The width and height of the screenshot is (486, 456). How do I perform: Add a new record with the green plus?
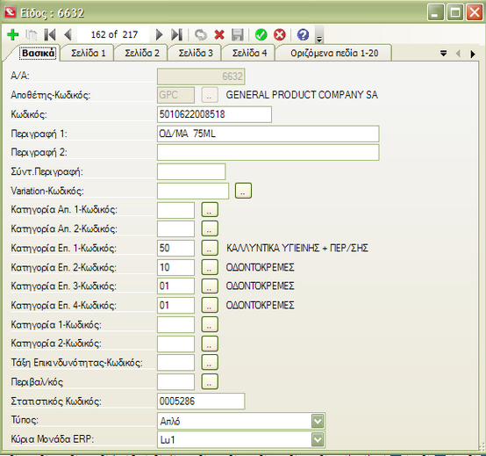click(x=12, y=34)
